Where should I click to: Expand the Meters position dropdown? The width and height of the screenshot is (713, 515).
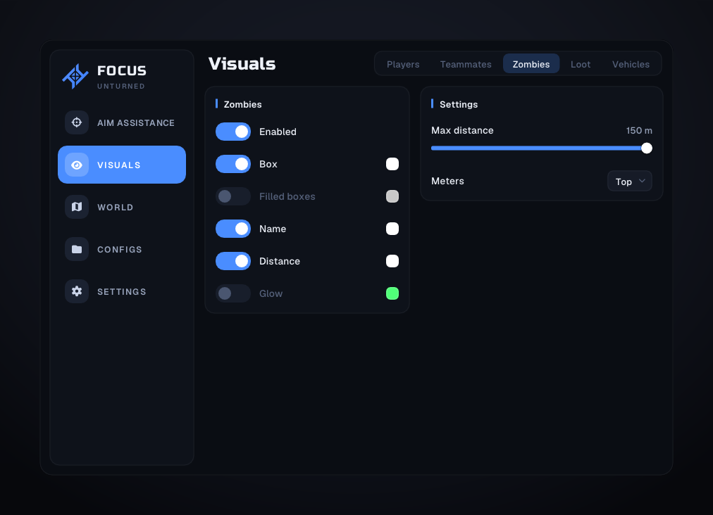pos(630,182)
